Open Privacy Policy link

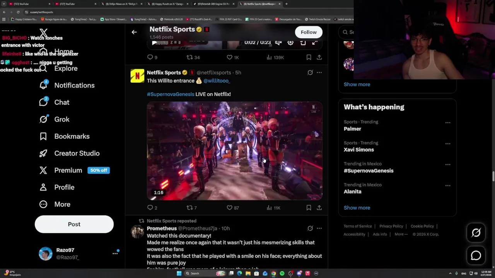click(391, 226)
